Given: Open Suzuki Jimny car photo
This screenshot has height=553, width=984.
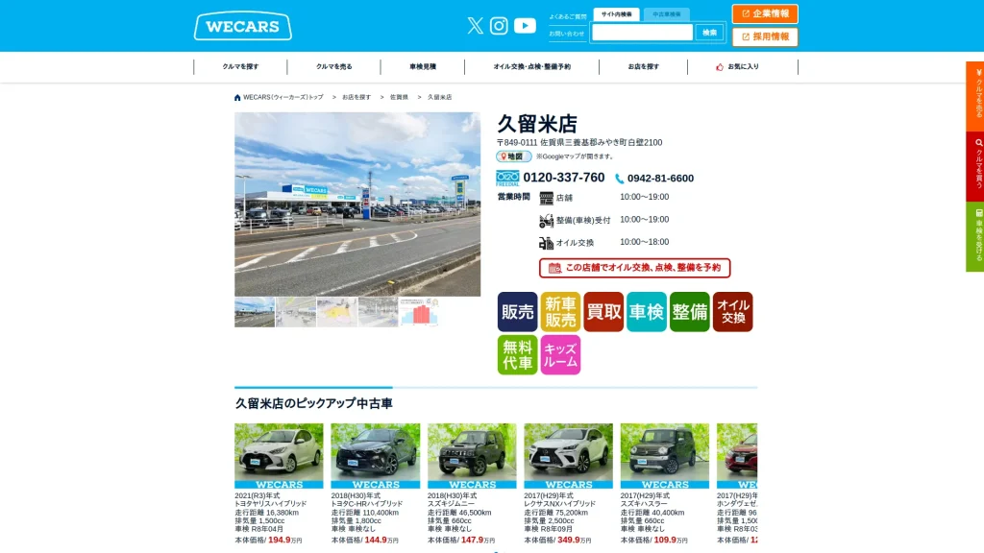Looking at the screenshot, I should tap(472, 456).
